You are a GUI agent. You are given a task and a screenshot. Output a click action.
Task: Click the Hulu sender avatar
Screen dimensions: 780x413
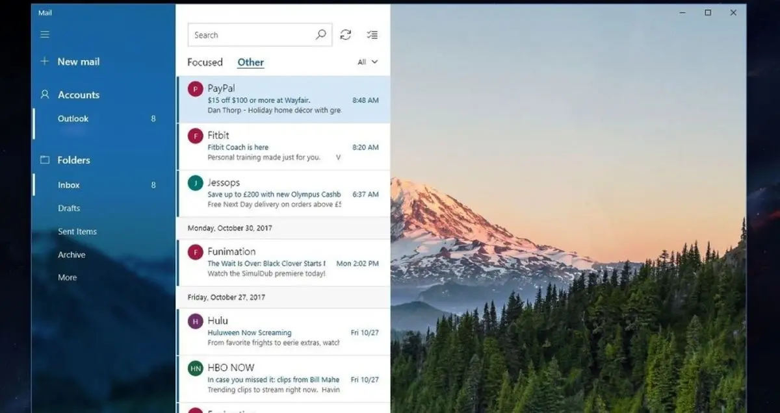195,321
